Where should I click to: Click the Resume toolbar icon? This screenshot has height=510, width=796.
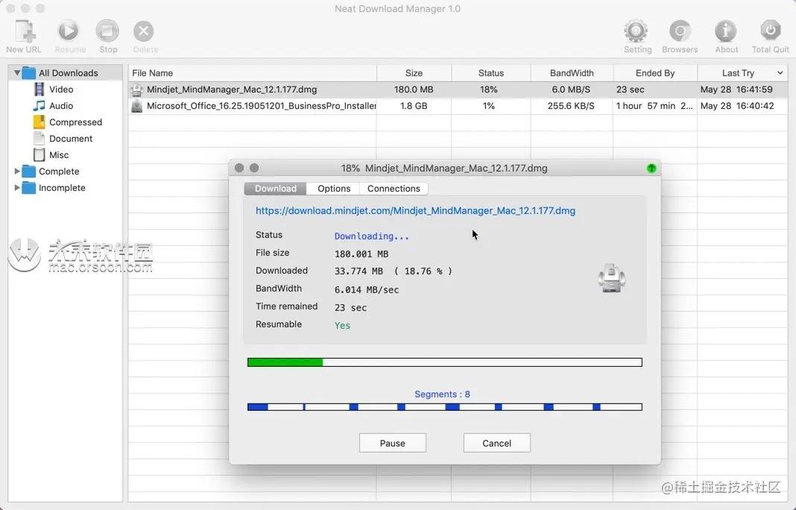pyautogui.click(x=68, y=31)
